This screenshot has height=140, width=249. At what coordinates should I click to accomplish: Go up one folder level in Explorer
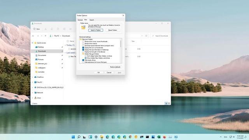click(x=46, y=36)
